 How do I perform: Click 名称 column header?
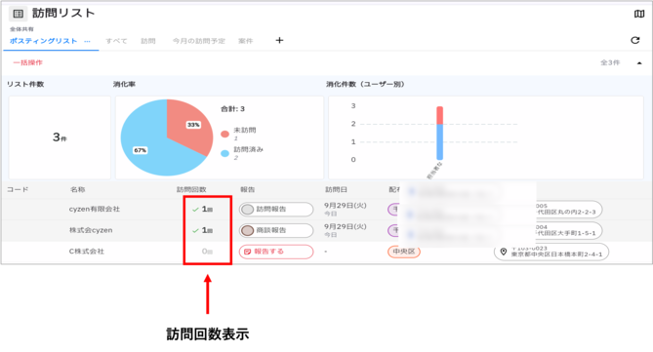[77, 190]
